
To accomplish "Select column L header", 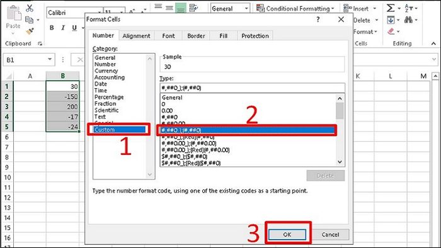I will coord(391,76).
